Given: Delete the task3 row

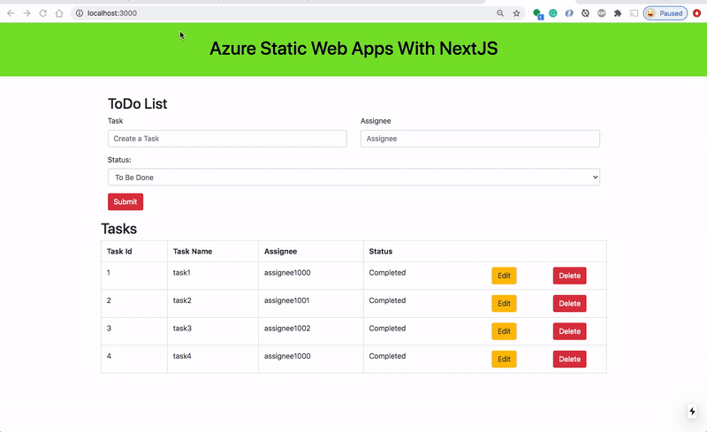Looking at the screenshot, I should pos(569,331).
